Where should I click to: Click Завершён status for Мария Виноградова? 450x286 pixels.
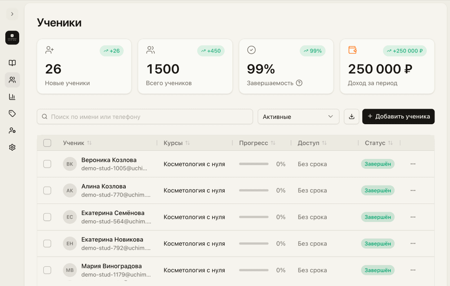pyautogui.click(x=378, y=270)
